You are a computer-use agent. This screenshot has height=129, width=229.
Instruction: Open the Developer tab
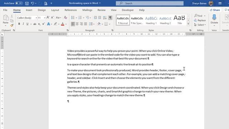(x=128, y=10)
